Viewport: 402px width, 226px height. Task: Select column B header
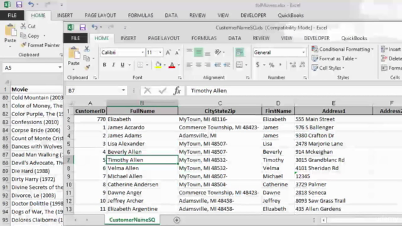[142, 103]
